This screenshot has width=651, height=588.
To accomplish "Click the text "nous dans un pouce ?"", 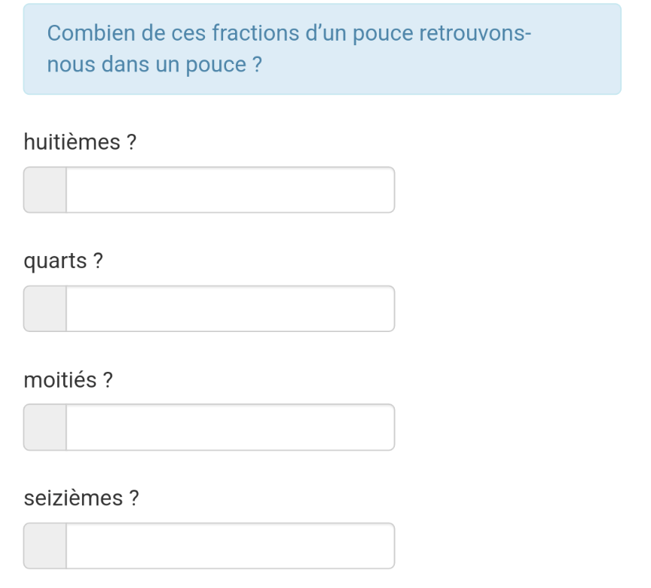I will coord(154,65).
